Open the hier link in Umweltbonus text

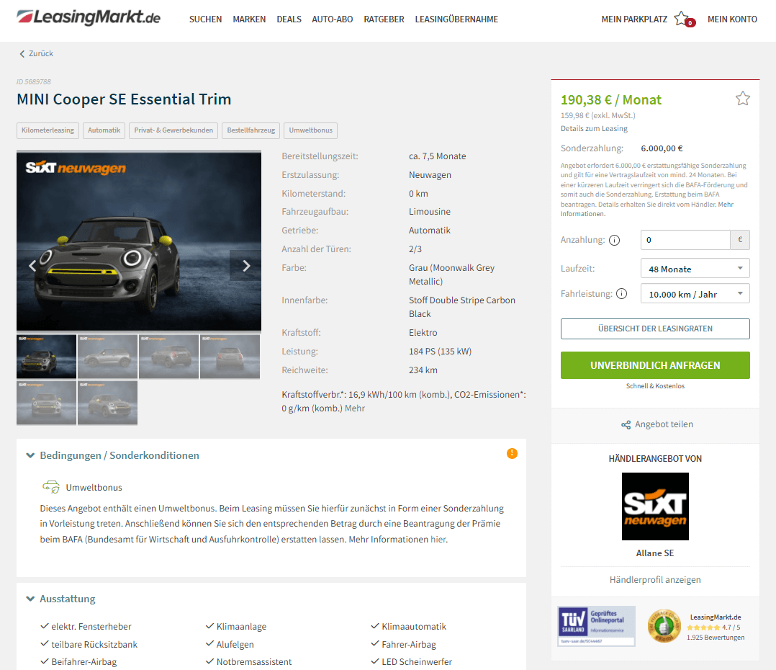pyautogui.click(x=438, y=540)
